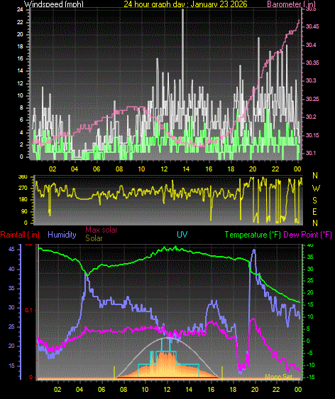
Task: Click the "Max solar" legend label
Action: [x=101, y=230]
